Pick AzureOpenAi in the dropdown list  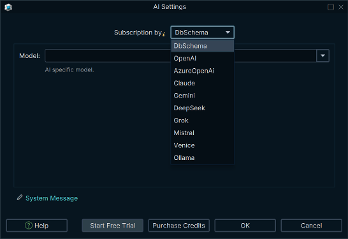[x=202, y=71]
